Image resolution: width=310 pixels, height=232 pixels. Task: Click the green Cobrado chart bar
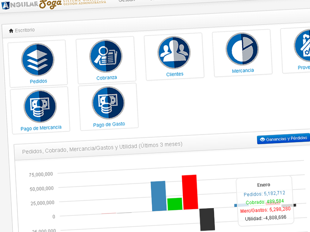tap(174, 204)
